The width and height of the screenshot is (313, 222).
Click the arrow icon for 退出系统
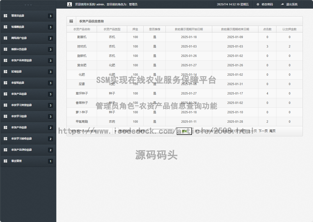(x=282, y=4)
